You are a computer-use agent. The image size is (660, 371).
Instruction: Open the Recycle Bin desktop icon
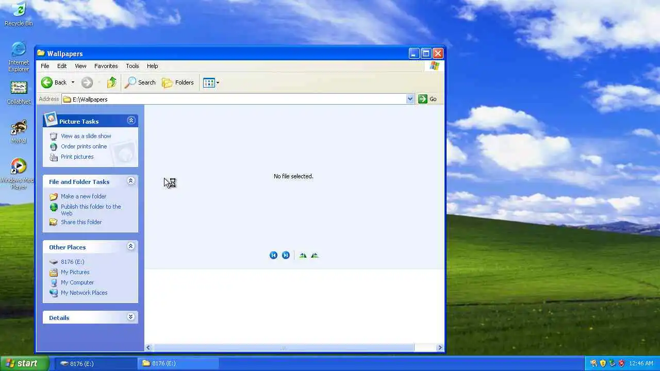tap(19, 14)
